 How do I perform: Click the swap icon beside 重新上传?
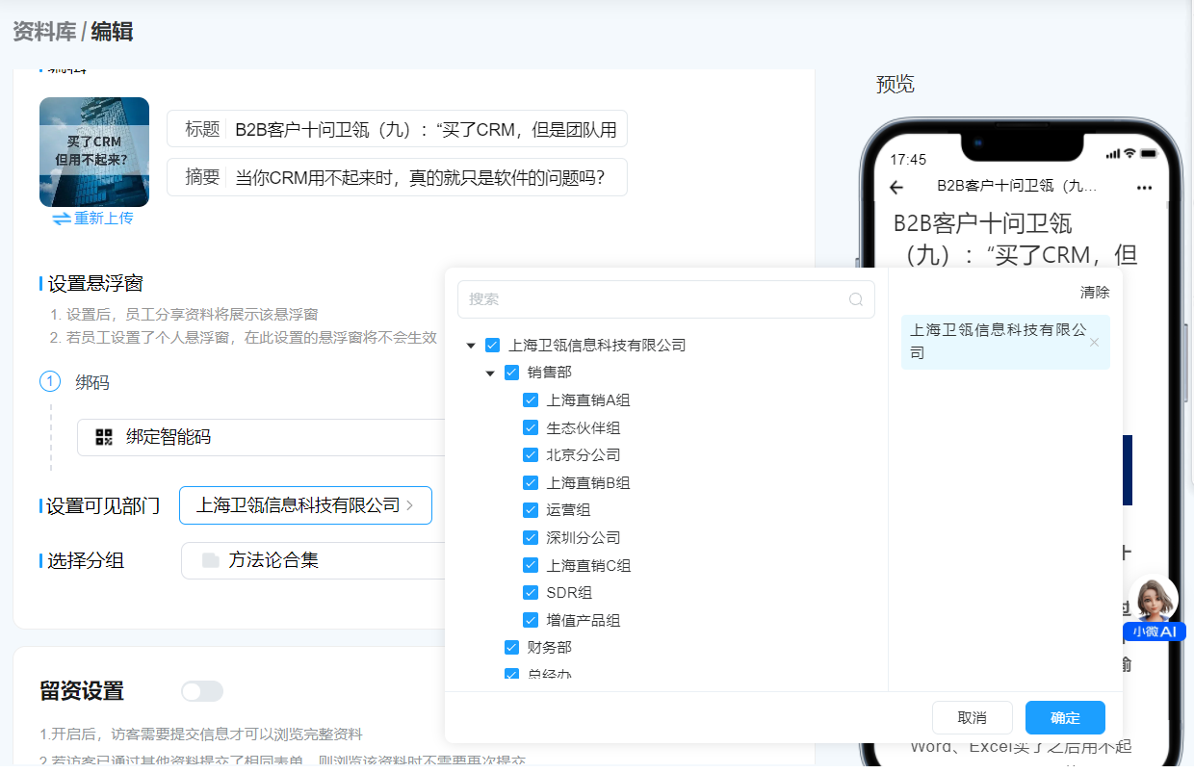pos(62,219)
